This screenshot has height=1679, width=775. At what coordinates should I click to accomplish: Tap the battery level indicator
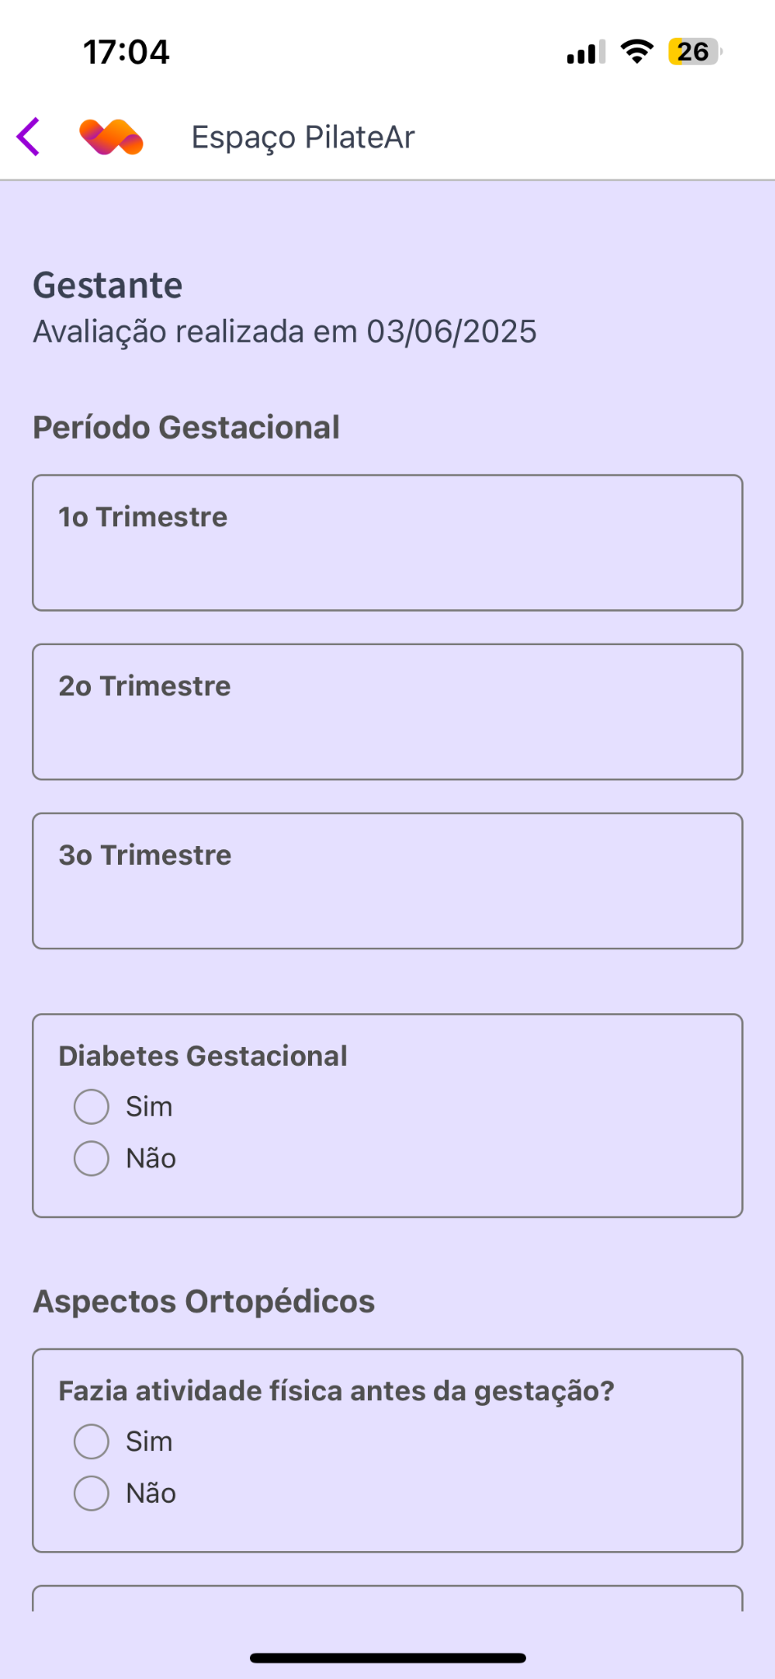pos(694,52)
